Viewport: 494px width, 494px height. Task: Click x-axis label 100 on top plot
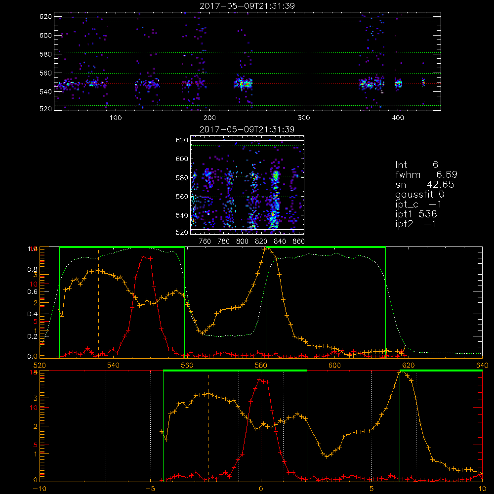click(116, 118)
